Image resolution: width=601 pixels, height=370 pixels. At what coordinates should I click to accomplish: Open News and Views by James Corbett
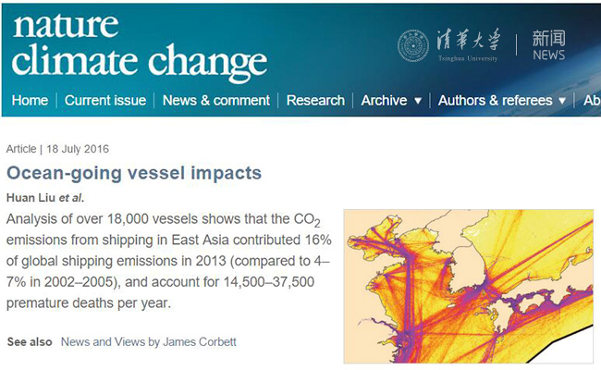148,341
